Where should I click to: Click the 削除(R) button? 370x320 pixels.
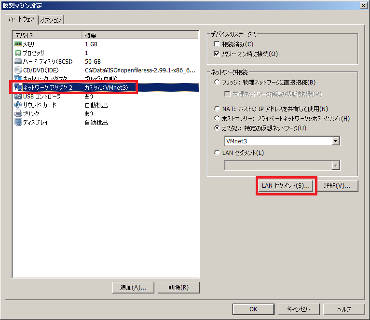pos(178,288)
